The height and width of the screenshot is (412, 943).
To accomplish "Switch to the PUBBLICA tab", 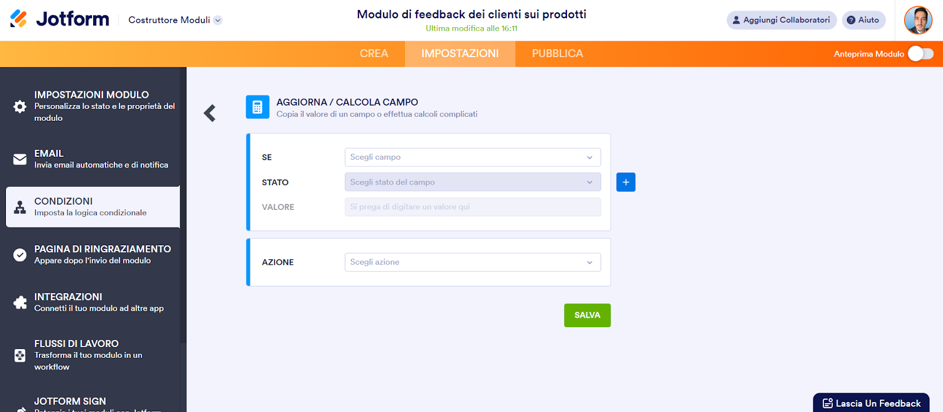I will 557,54.
